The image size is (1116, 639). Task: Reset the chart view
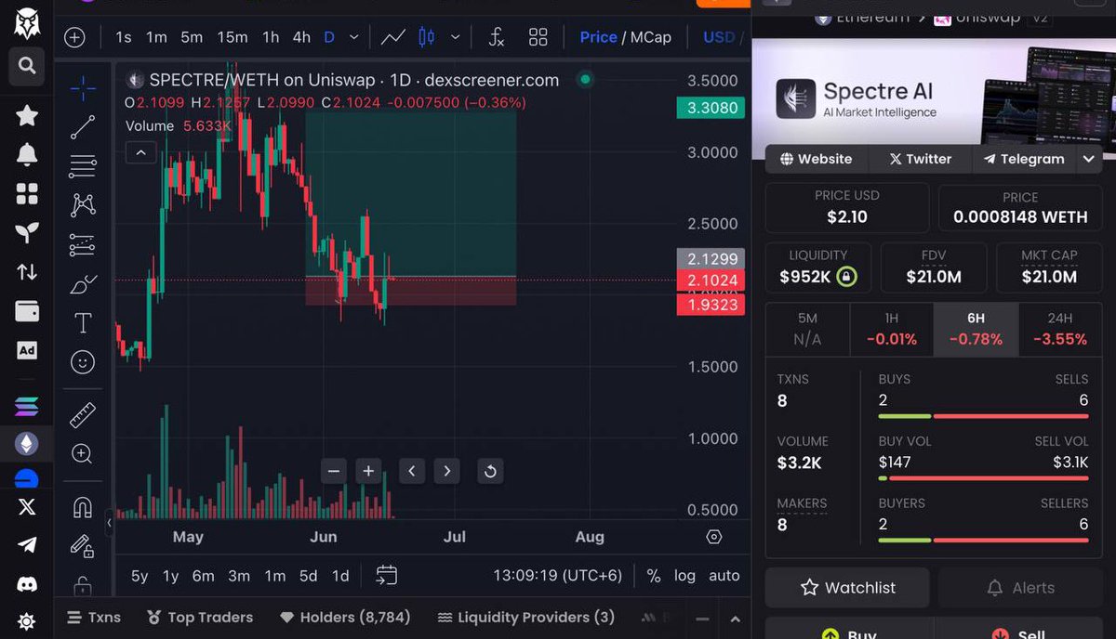490,471
